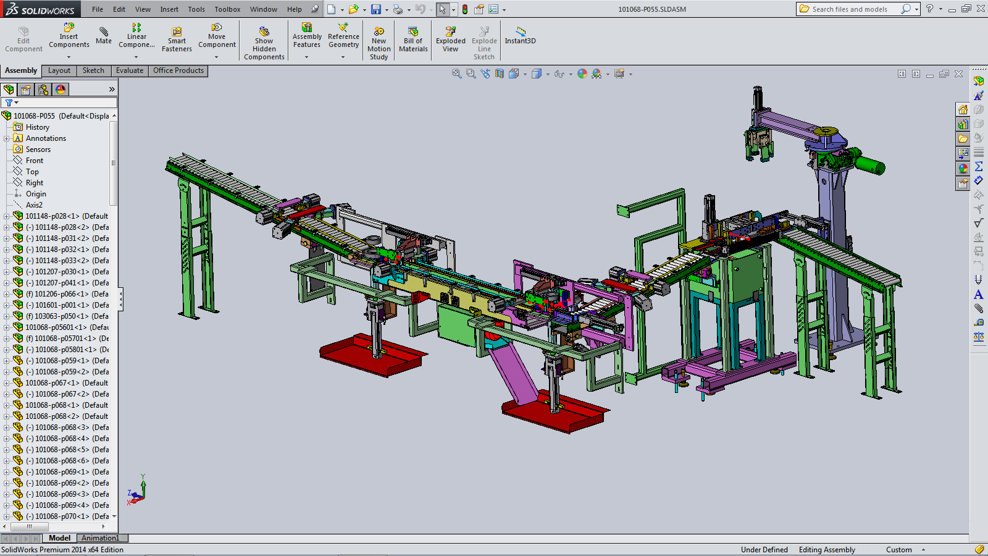Start a New Motion Study

tap(379, 43)
